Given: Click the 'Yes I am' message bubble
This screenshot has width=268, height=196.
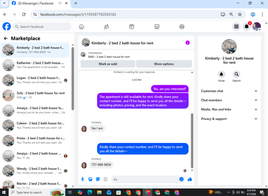Looking at the screenshot, I should coord(97,129).
